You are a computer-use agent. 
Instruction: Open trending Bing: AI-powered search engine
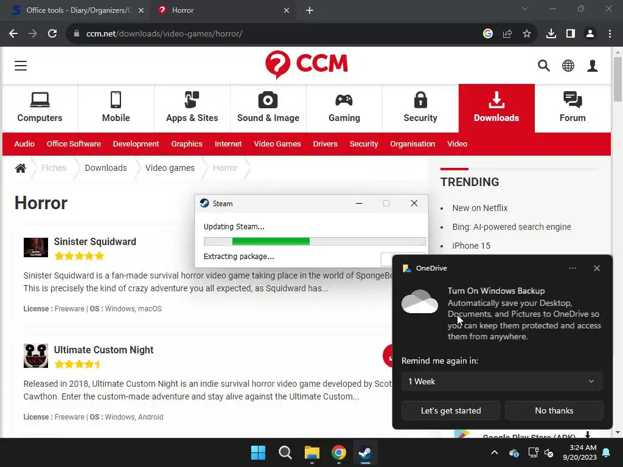click(x=512, y=227)
